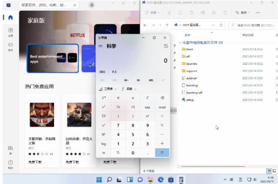The height and width of the screenshot is (184, 278).
Task: Open the first free game thumbnail
Action: [42, 115]
